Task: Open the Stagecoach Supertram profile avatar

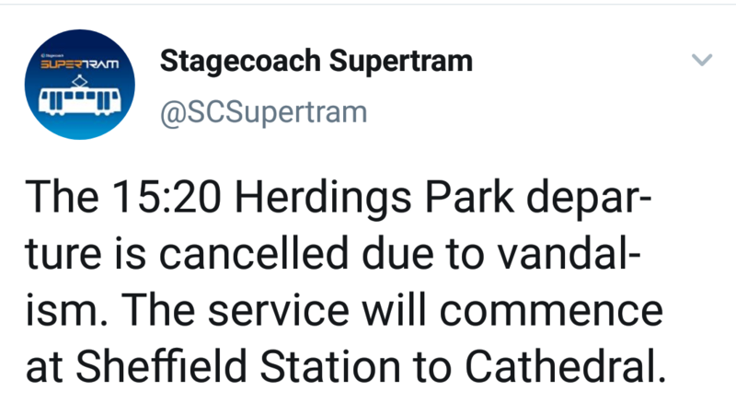Action: click(x=82, y=86)
